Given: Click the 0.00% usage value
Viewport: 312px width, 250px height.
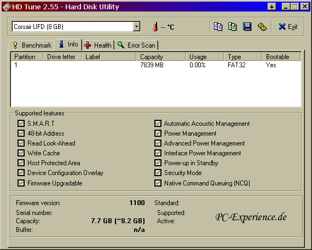Looking at the screenshot, I should [198, 65].
